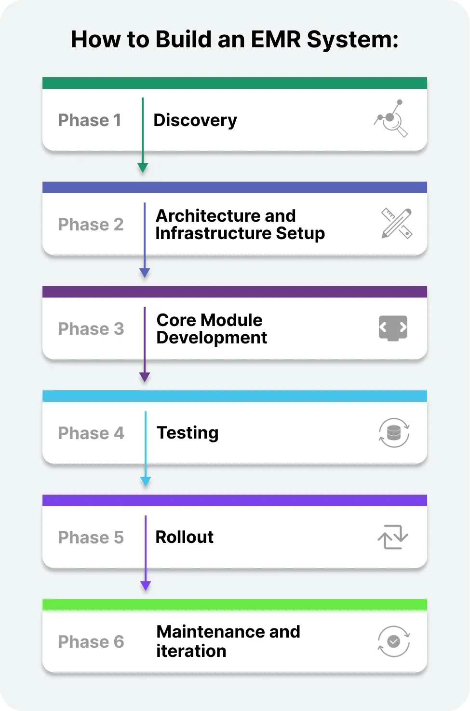Click the Discovery magnifier analytics icon
The image size is (470, 711).
click(391, 119)
